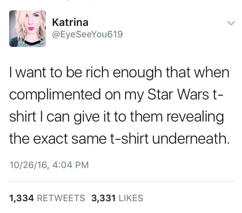Click the display name Katrina
242x213 pixels.
coord(70,22)
